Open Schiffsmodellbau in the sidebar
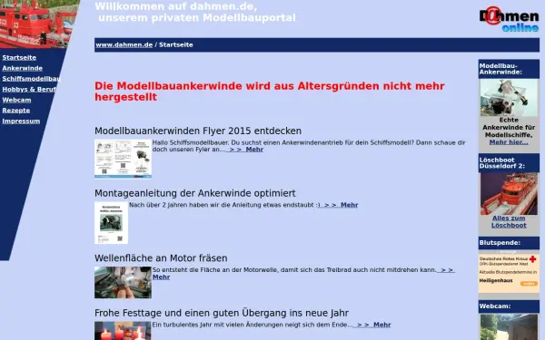Screen dimensions: 545x340 coord(31,79)
